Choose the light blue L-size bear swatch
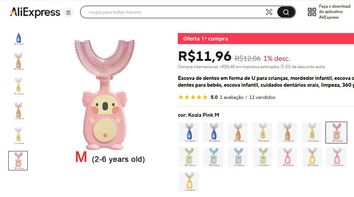Screen dimensions: 354x197 coord(238,157)
